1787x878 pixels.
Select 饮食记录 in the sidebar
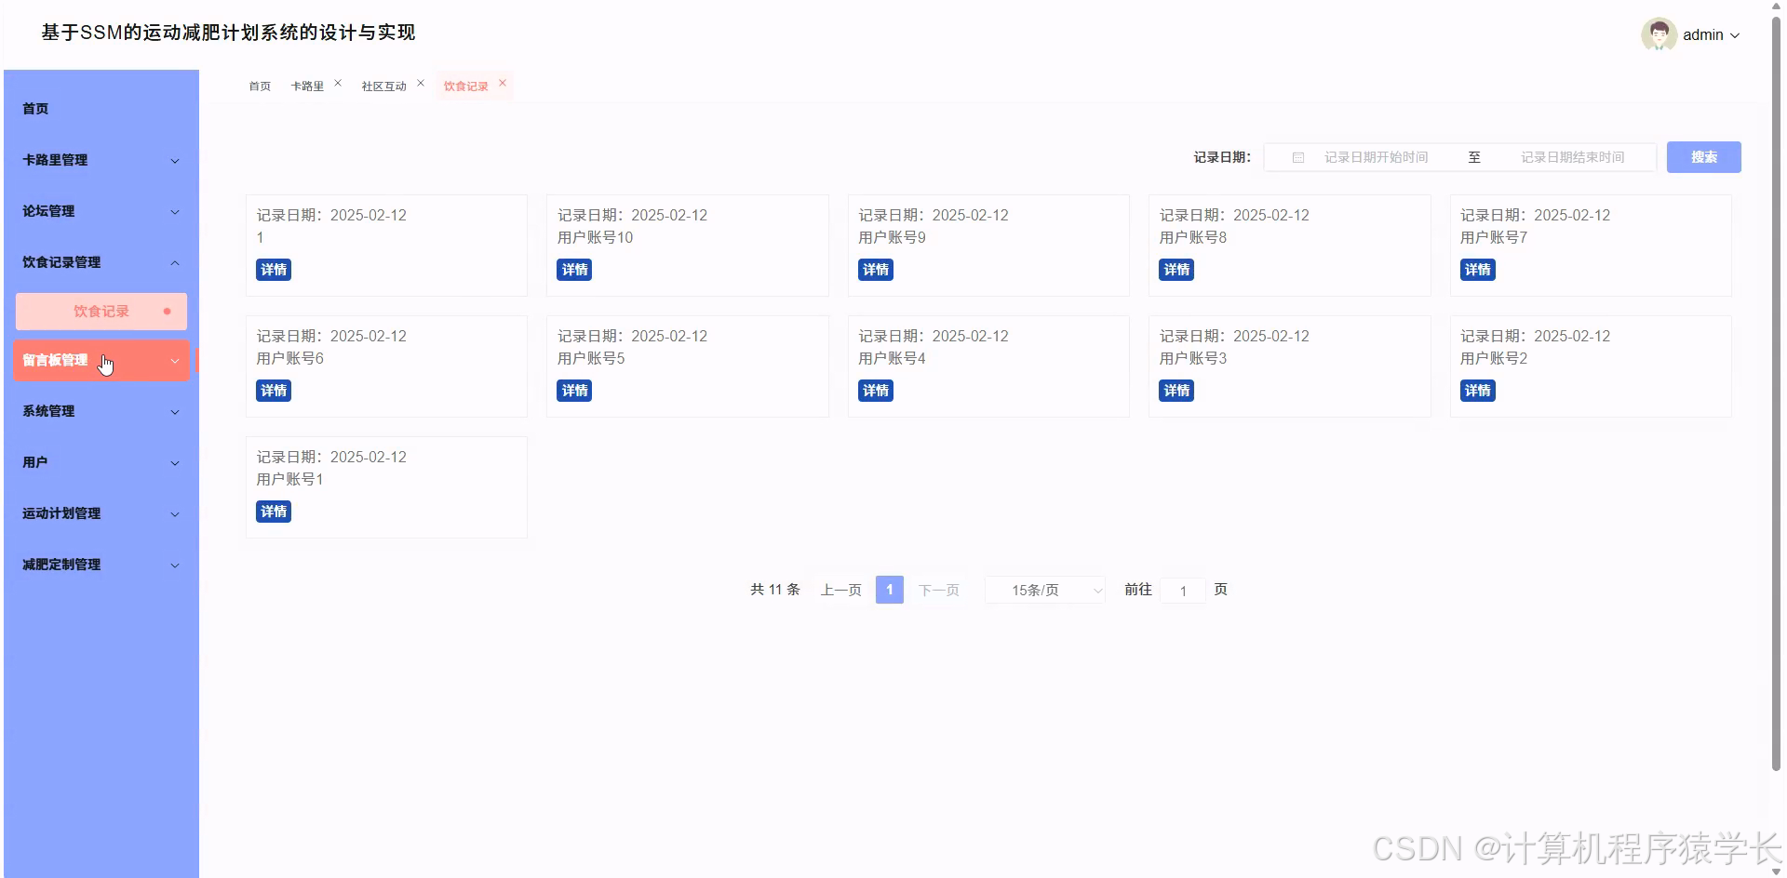click(x=101, y=312)
